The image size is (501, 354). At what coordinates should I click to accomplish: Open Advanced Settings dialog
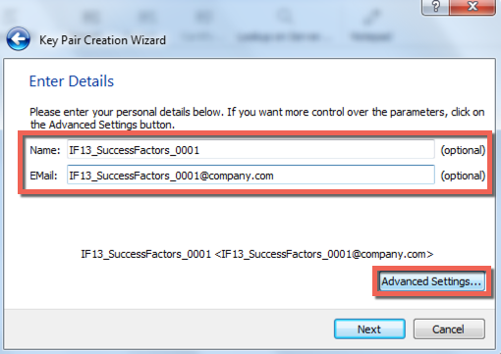(x=431, y=281)
